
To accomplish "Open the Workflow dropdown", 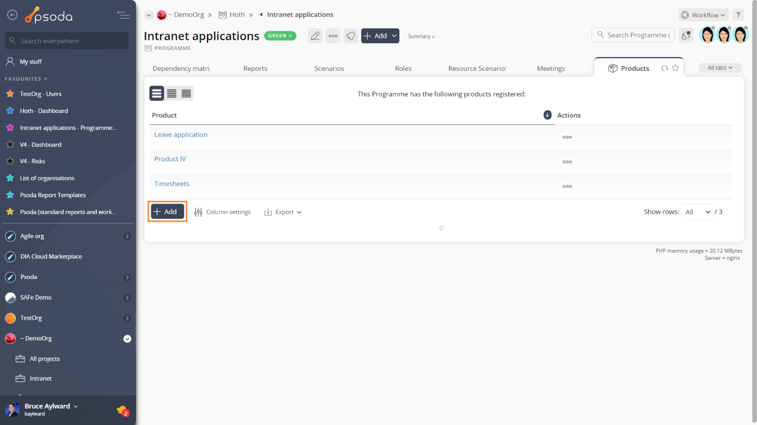I will 703,15.
